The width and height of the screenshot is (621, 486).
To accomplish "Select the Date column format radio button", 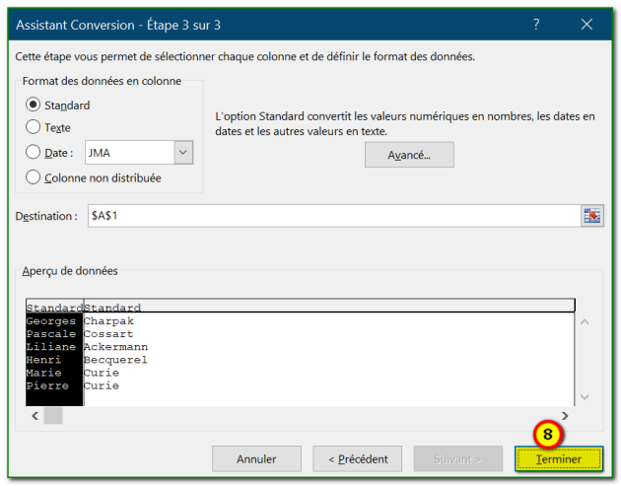I will pos(34,152).
